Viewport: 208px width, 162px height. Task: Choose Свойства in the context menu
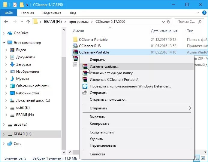point(137,154)
